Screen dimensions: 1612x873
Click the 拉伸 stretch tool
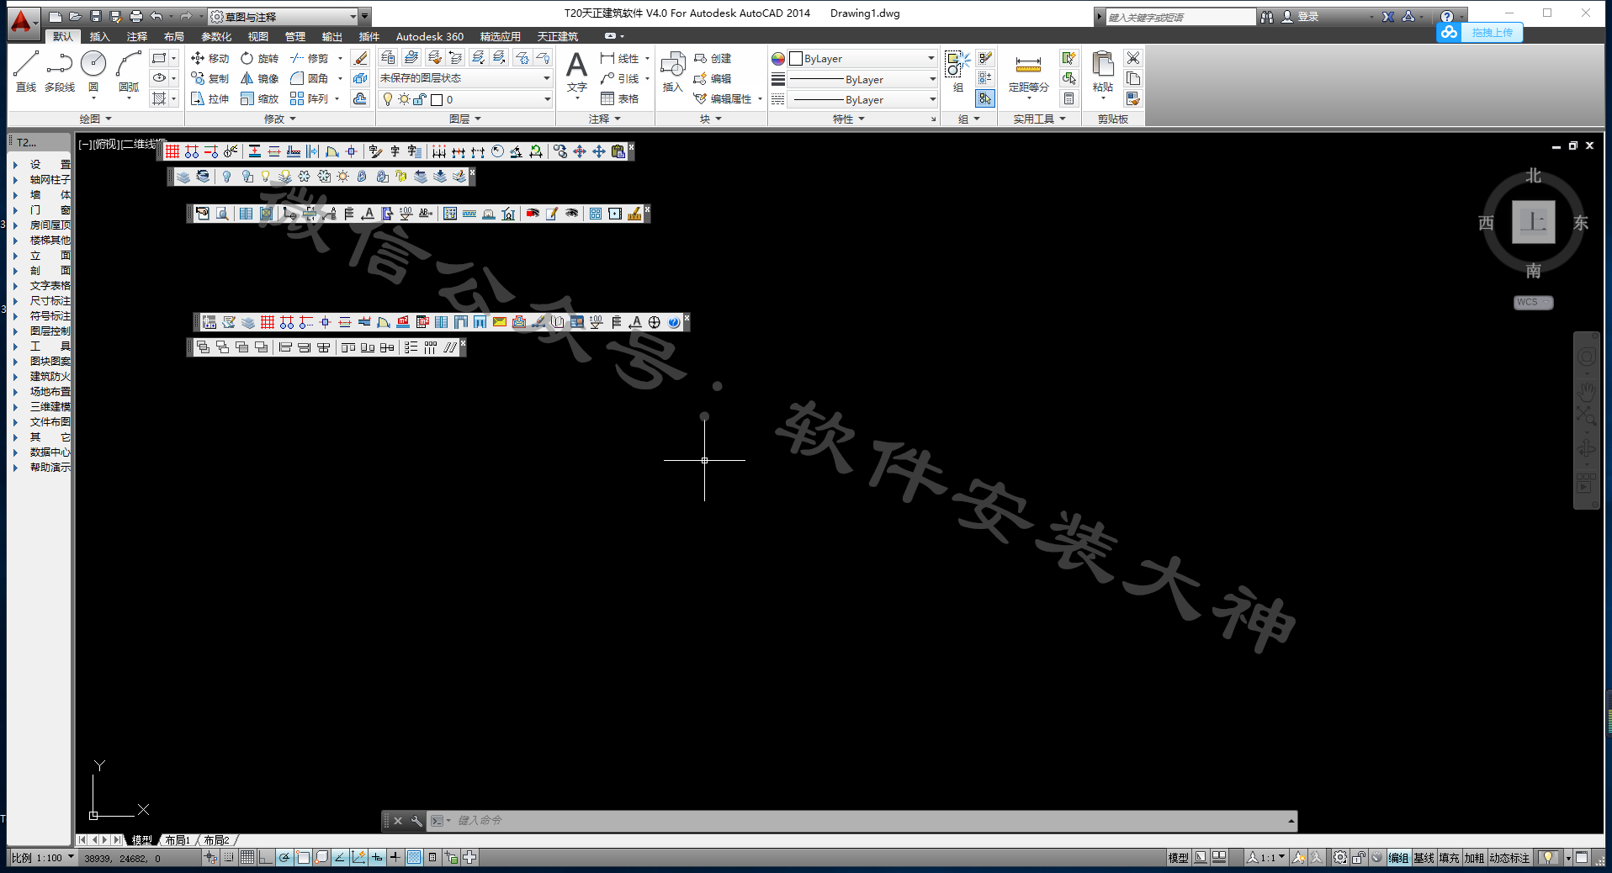click(x=210, y=98)
